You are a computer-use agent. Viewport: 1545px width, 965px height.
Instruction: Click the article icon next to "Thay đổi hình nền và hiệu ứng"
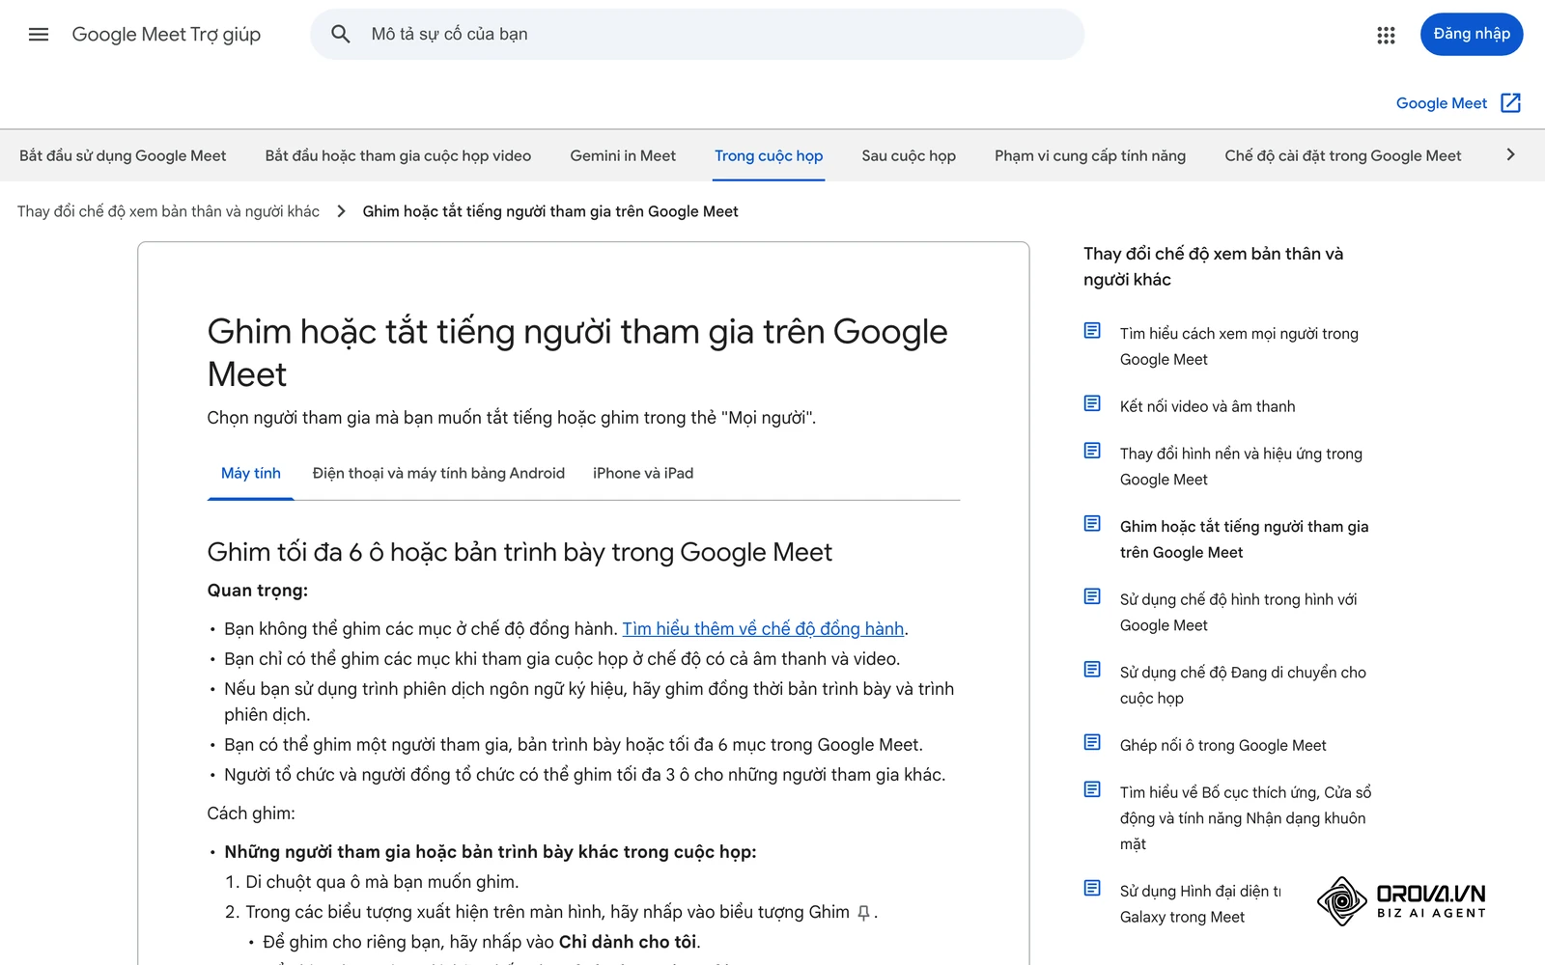1092,451
